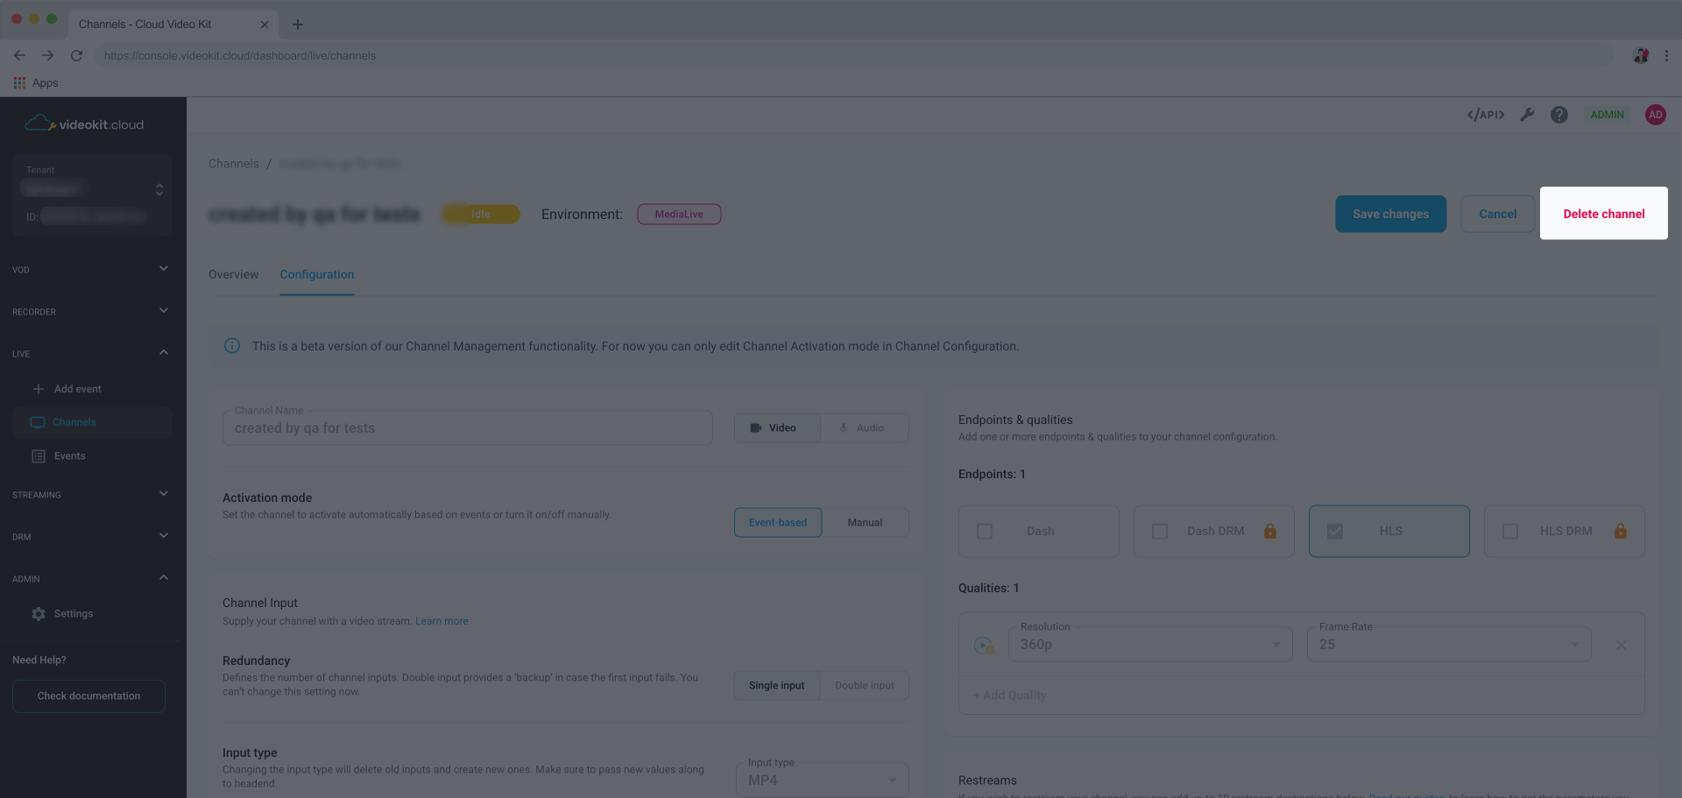Click Add Quality link
Screen dimensions: 1682x798
click(x=1009, y=695)
